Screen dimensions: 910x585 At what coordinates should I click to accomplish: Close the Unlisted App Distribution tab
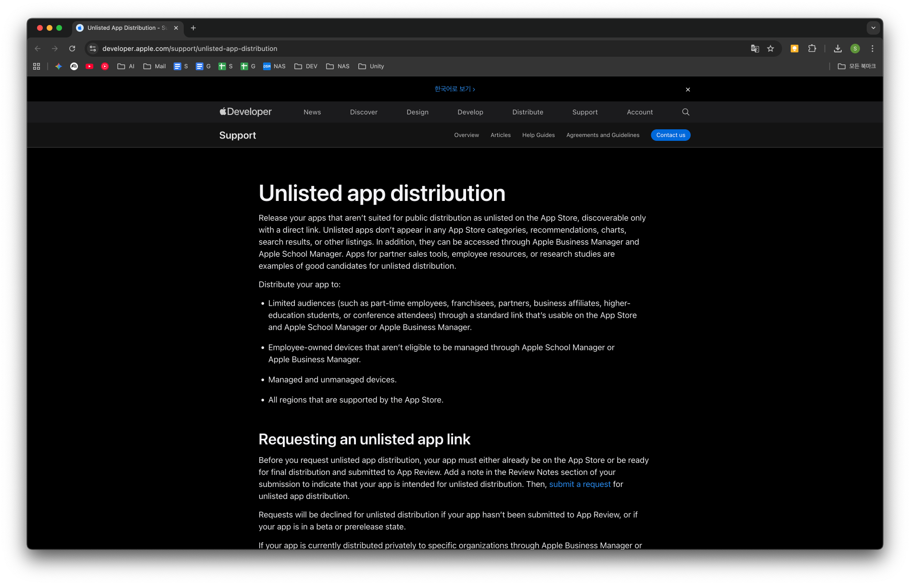[x=176, y=28]
